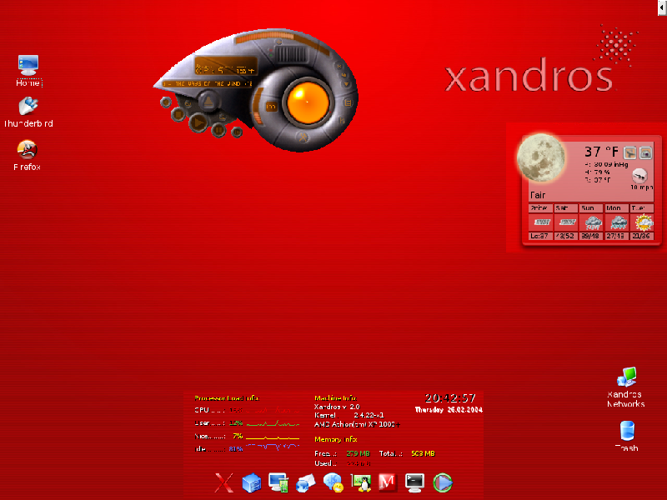Open the media player playlist icon
667x500 pixels.
[x=348, y=102]
